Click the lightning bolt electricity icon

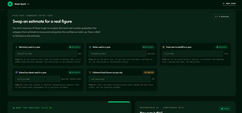pyautogui.click(x=17, y=47)
